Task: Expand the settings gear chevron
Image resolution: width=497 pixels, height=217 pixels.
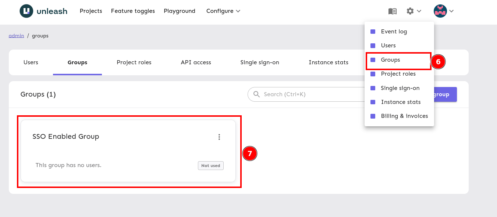Action: 419,11
